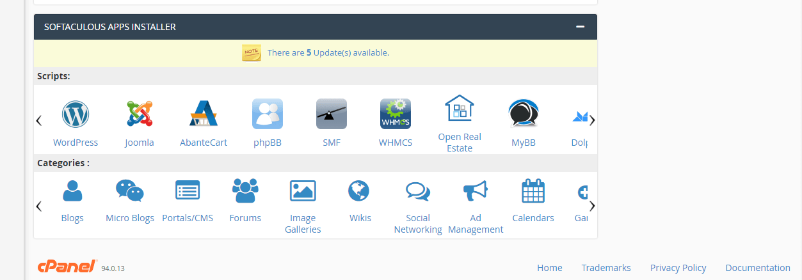
Task: Click the Categories : section heading
Action: coord(63,163)
